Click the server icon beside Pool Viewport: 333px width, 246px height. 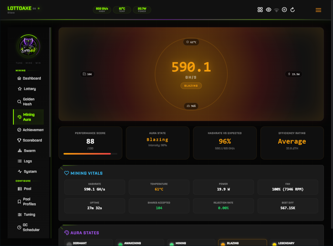(20, 189)
